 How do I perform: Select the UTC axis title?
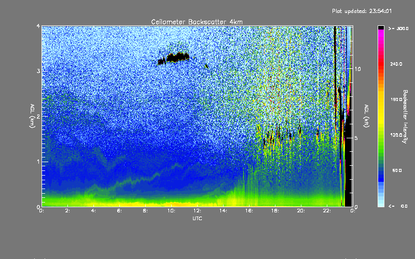coord(197,218)
